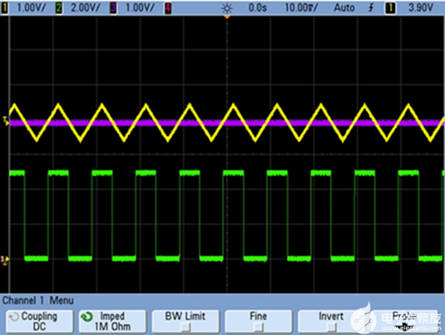This screenshot has height=335, width=445.
Task: Click the Auto trigger mode label
Action: pyautogui.click(x=344, y=7)
